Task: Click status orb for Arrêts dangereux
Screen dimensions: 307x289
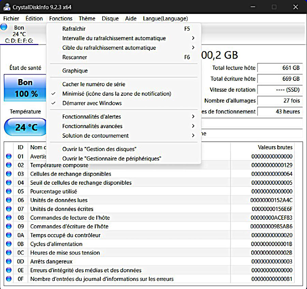Action: (9, 261)
